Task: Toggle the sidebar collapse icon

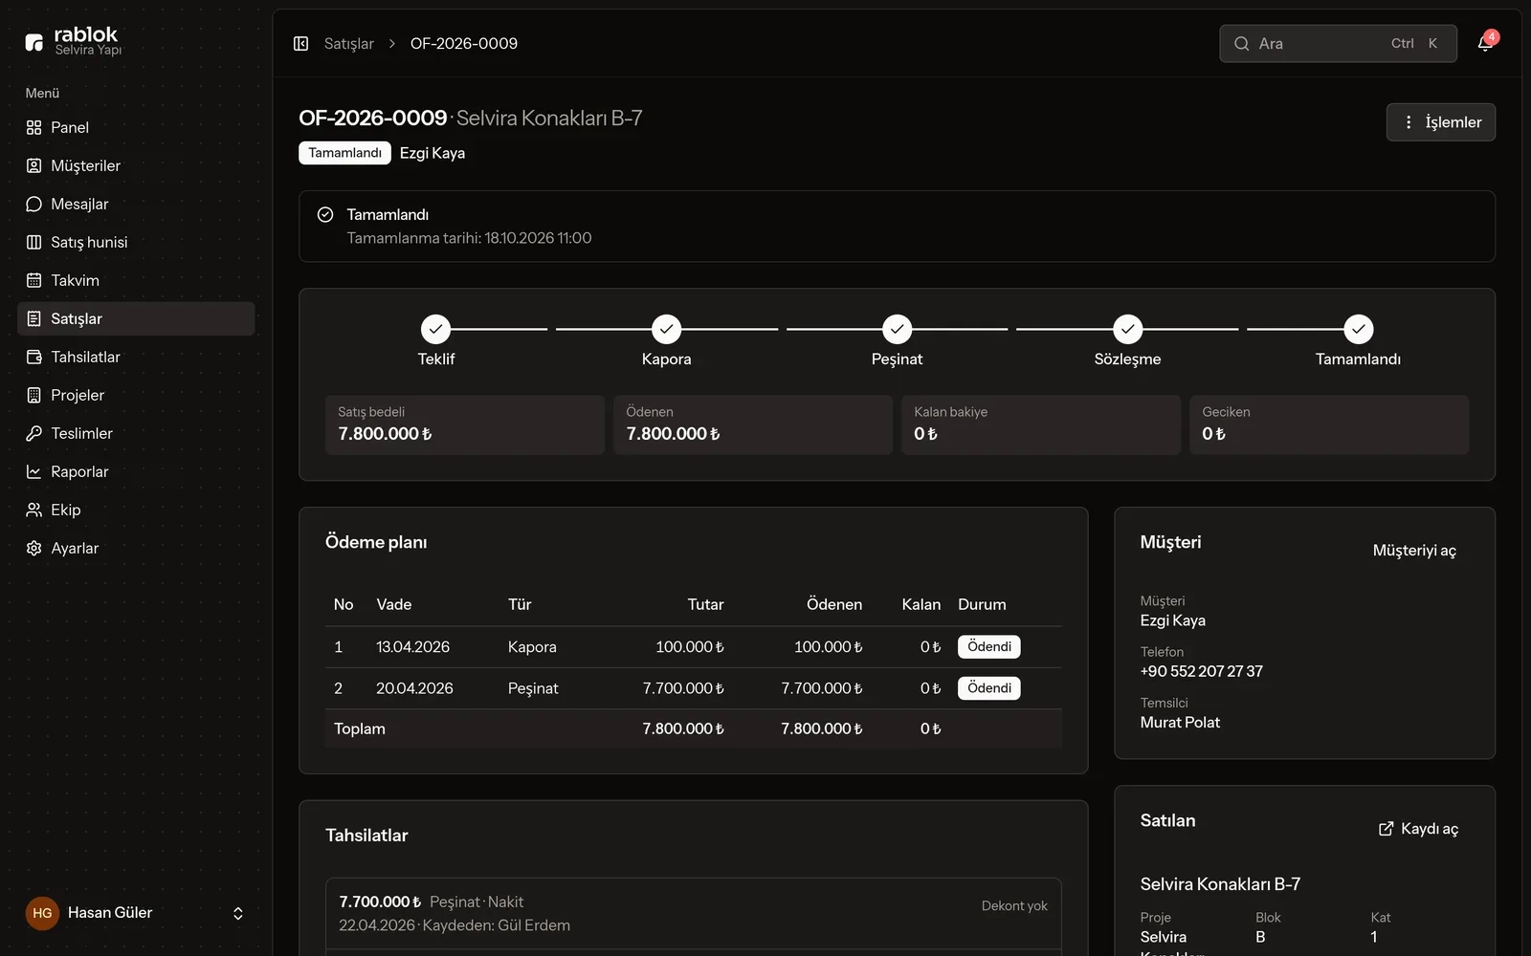Action: (x=300, y=43)
